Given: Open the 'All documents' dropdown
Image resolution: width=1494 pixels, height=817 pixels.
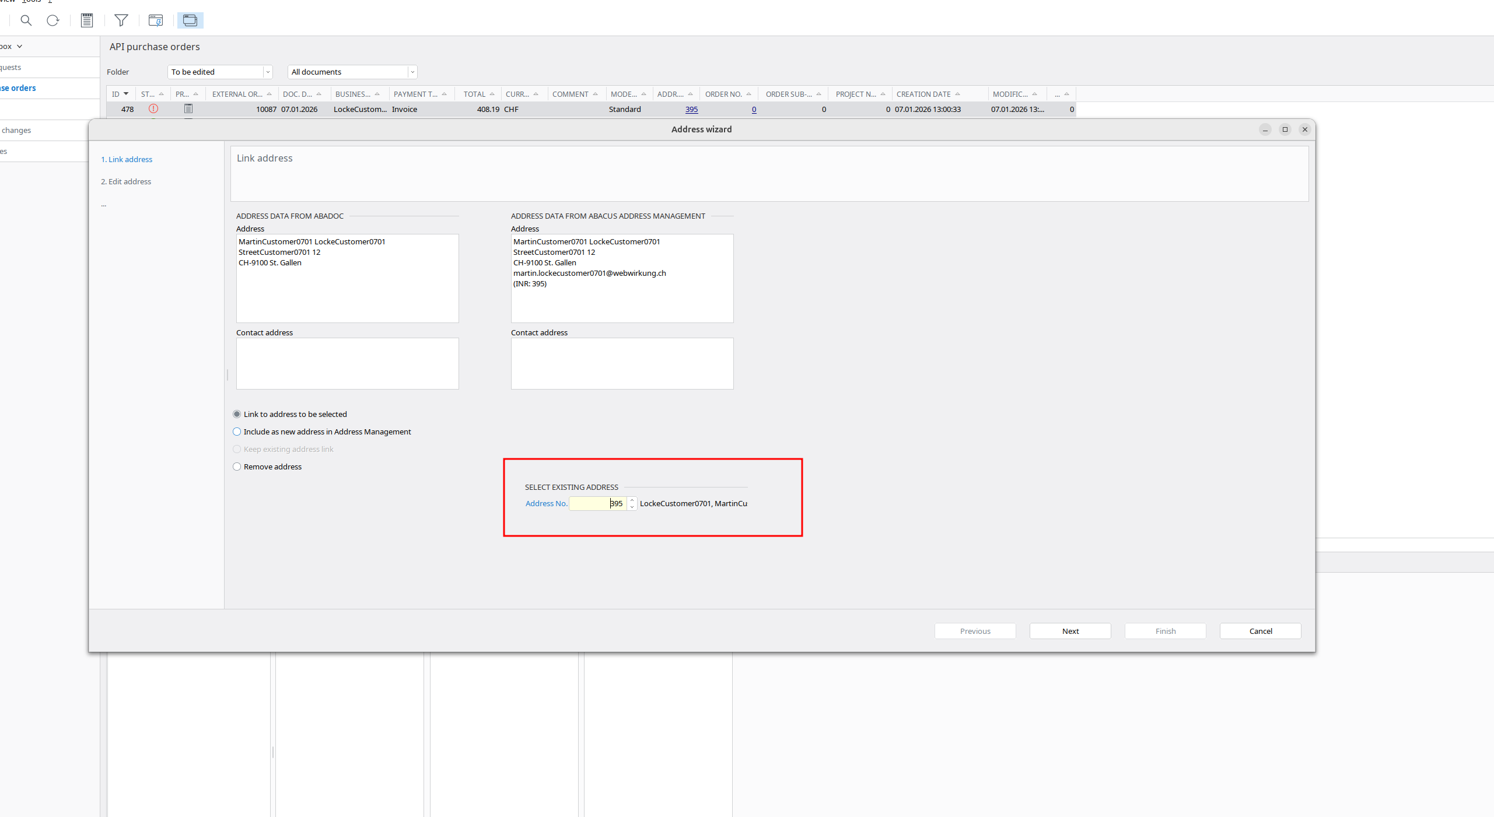Looking at the screenshot, I should [x=412, y=72].
